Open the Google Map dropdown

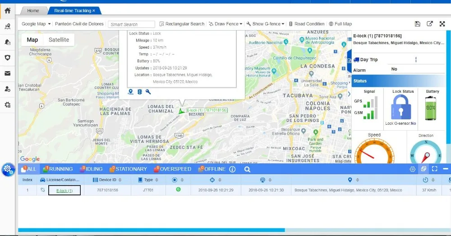point(36,24)
